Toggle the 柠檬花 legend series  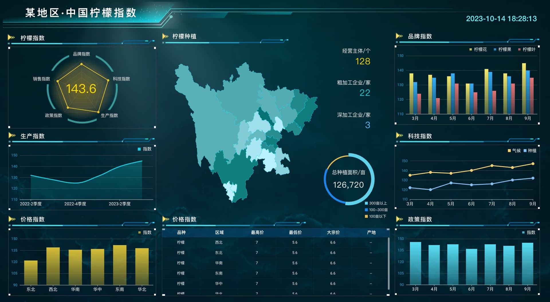tap(478, 49)
